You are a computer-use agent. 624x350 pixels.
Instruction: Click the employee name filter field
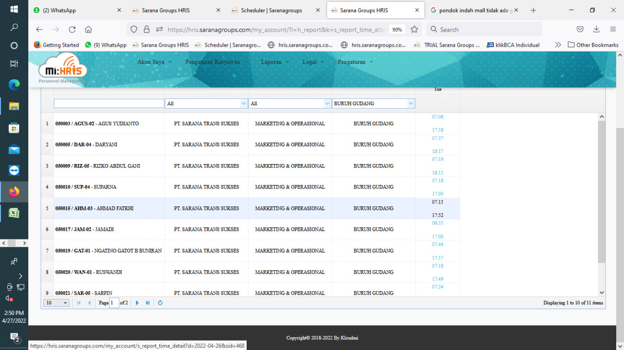109,103
